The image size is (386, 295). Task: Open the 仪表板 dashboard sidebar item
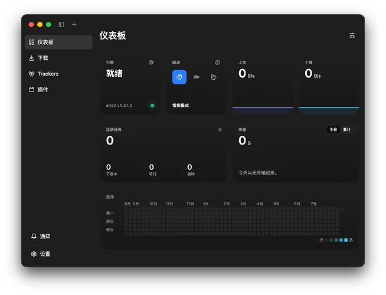tap(58, 42)
